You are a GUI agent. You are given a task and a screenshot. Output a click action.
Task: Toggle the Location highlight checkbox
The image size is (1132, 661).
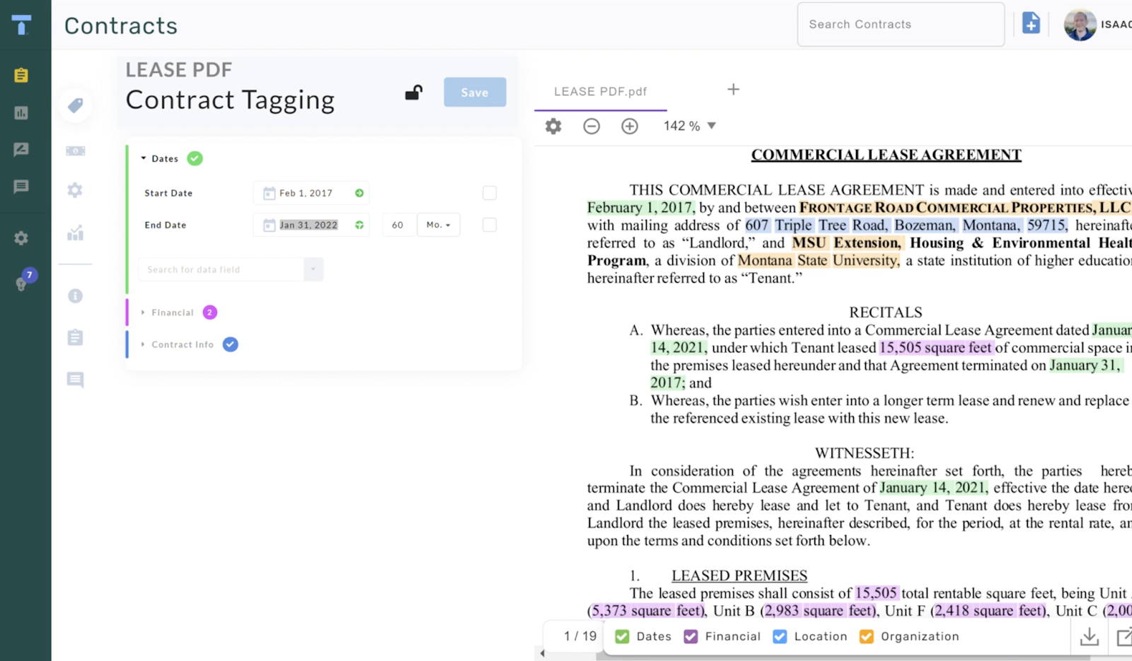pos(780,636)
